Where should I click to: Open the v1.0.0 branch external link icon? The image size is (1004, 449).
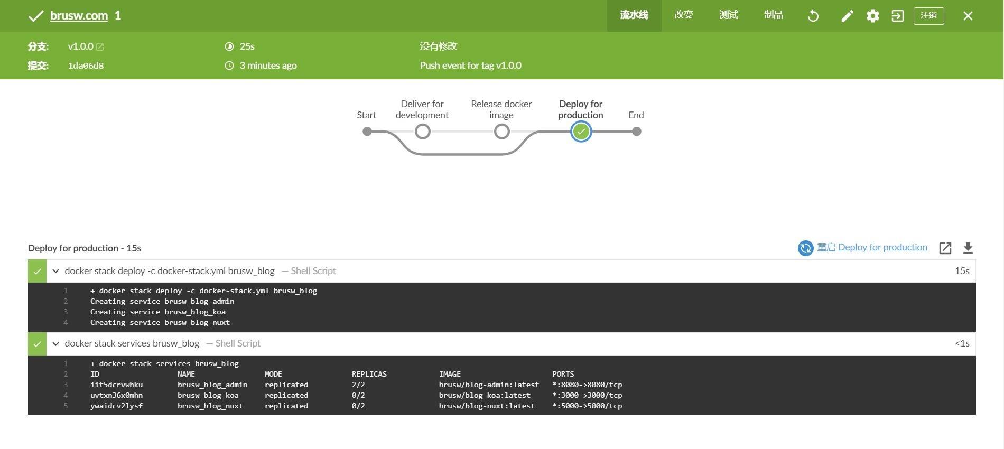(x=100, y=47)
